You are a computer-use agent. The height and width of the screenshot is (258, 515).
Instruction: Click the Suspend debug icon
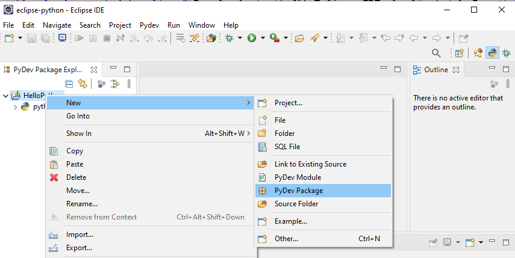point(93,38)
